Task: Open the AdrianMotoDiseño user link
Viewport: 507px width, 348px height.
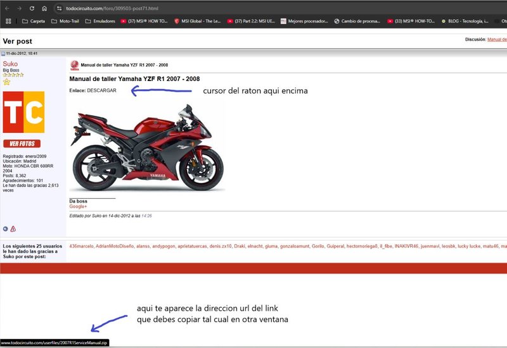Action: click(115, 246)
